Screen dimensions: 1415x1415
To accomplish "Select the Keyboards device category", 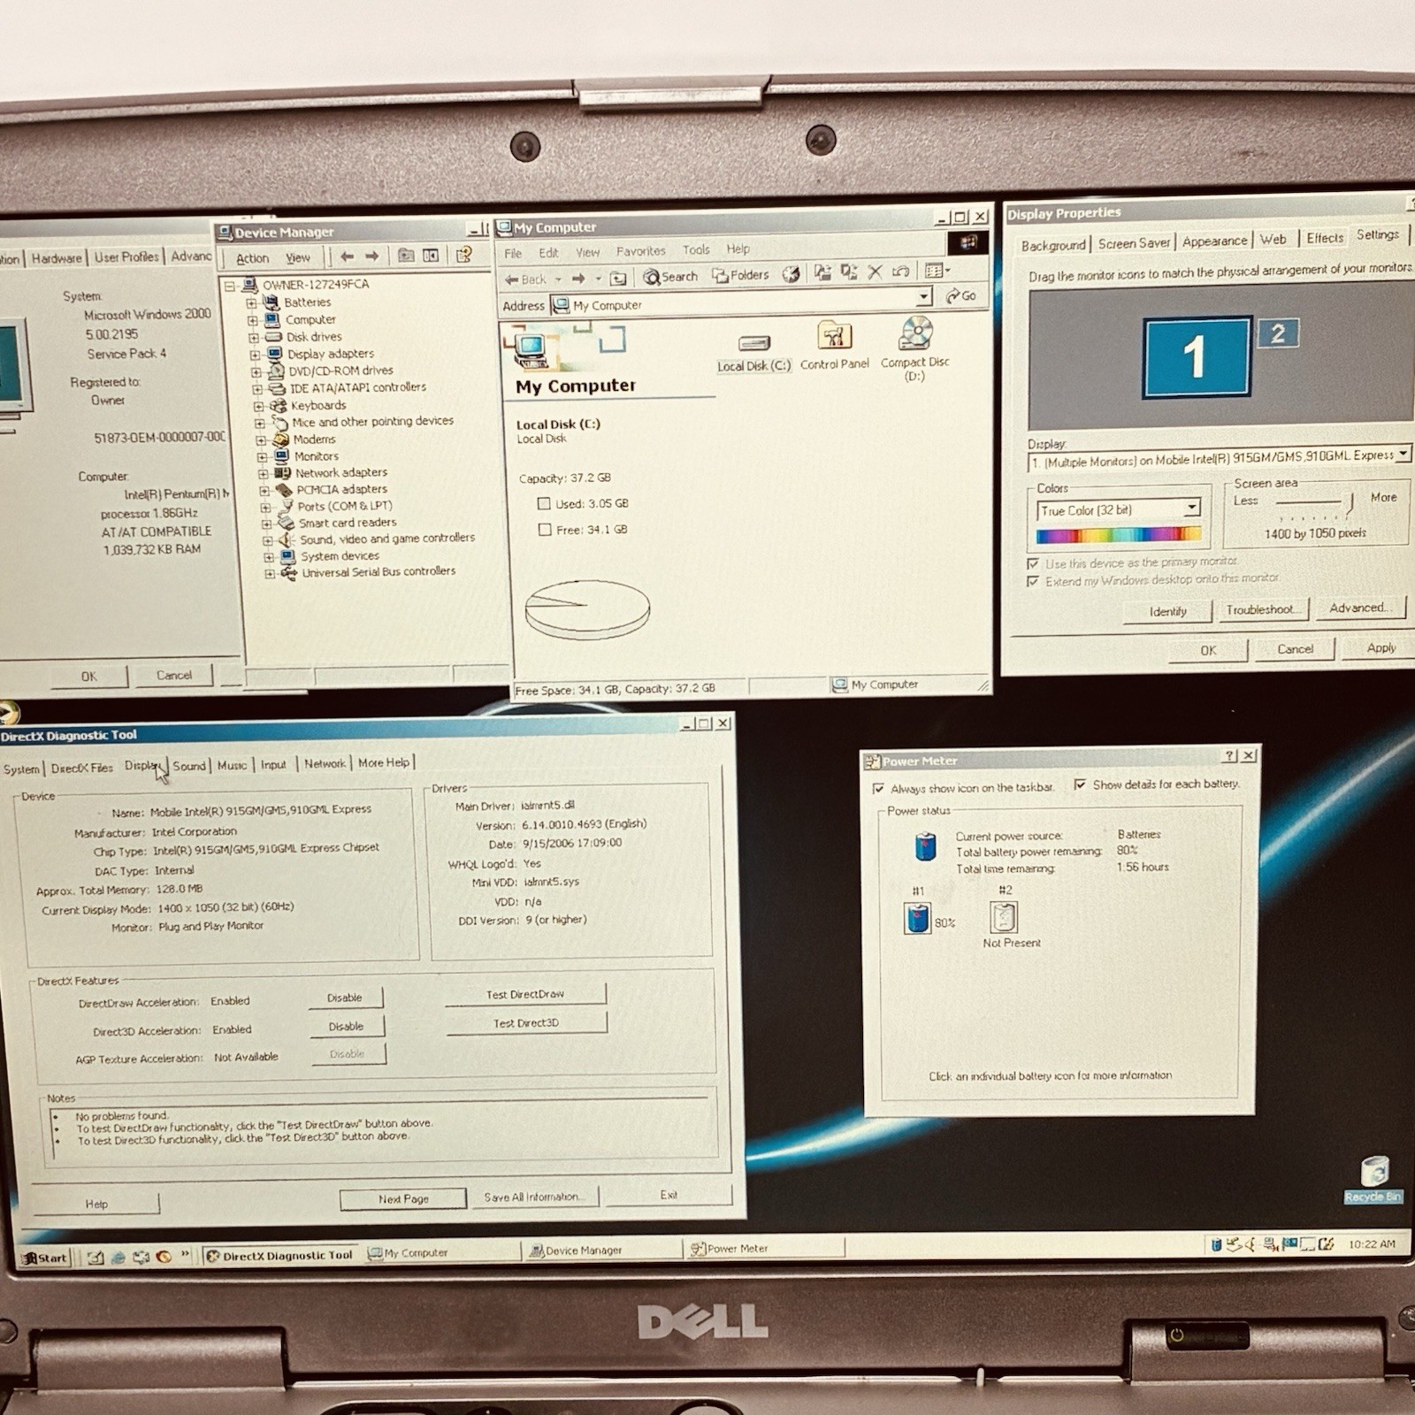I will [x=318, y=405].
